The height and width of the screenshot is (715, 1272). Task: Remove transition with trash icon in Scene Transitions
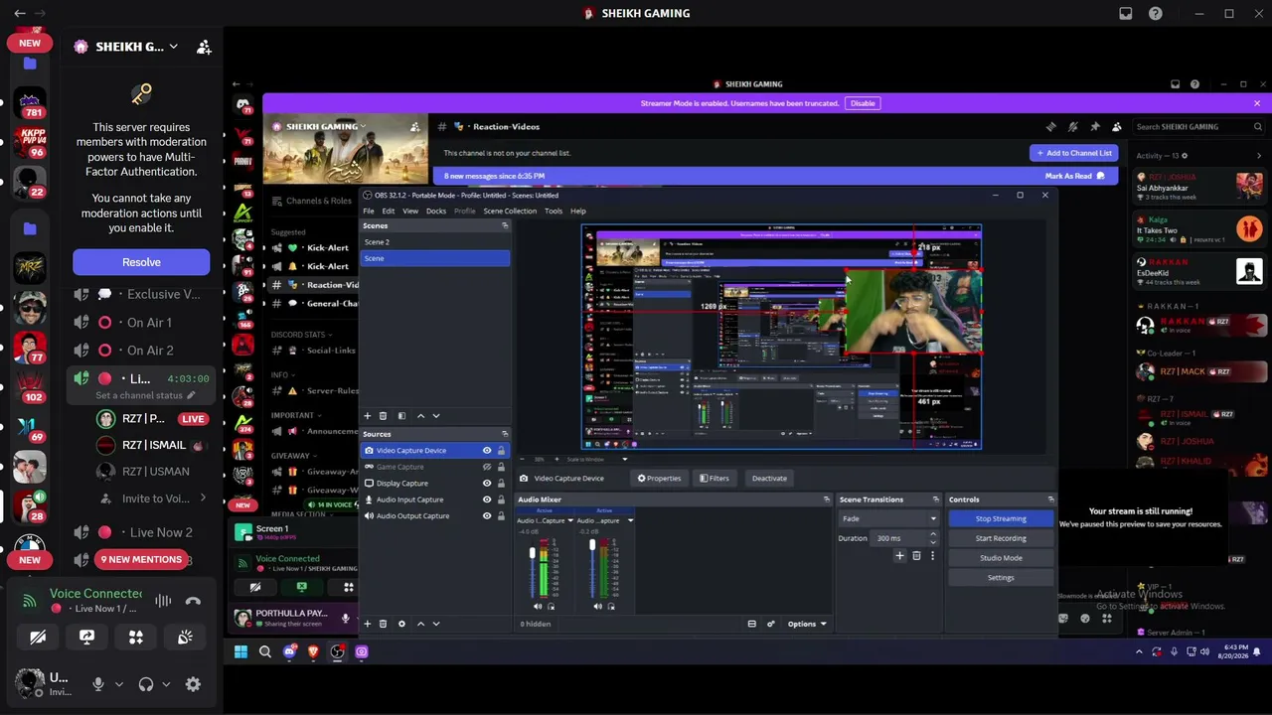(x=916, y=556)
